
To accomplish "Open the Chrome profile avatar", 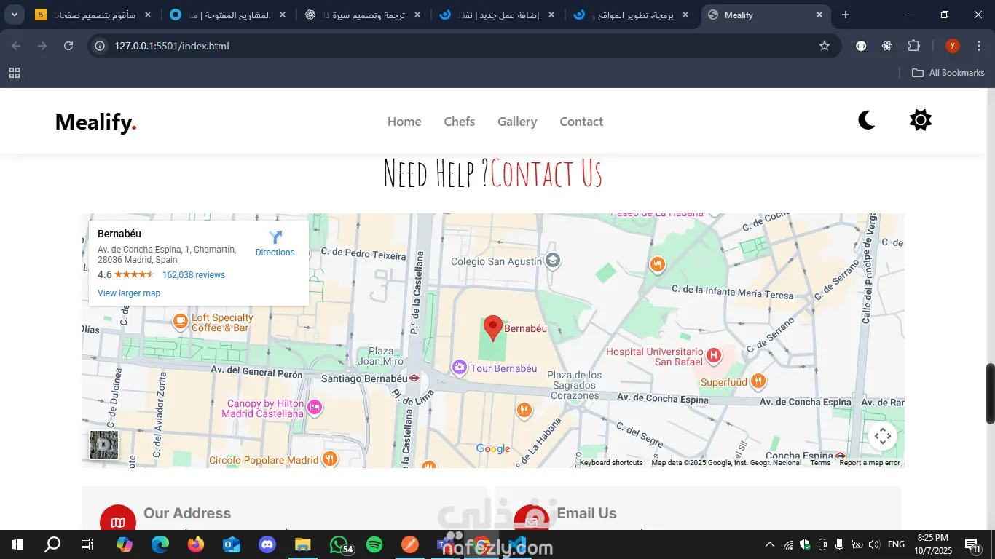I will tap(952, 46).
